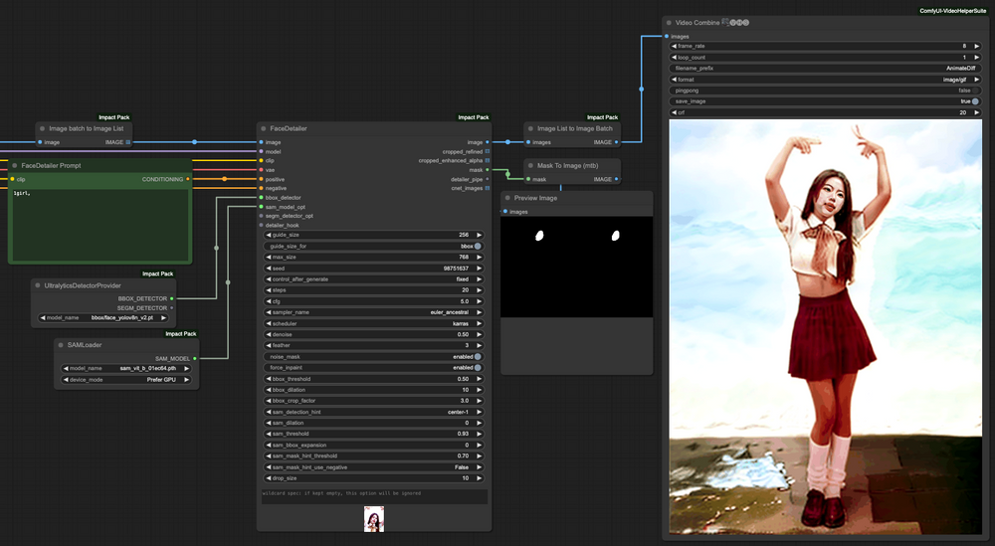995x546 pixels.
Task: Decrease the steps value with left arrow
Action: (x=268, y=289)
